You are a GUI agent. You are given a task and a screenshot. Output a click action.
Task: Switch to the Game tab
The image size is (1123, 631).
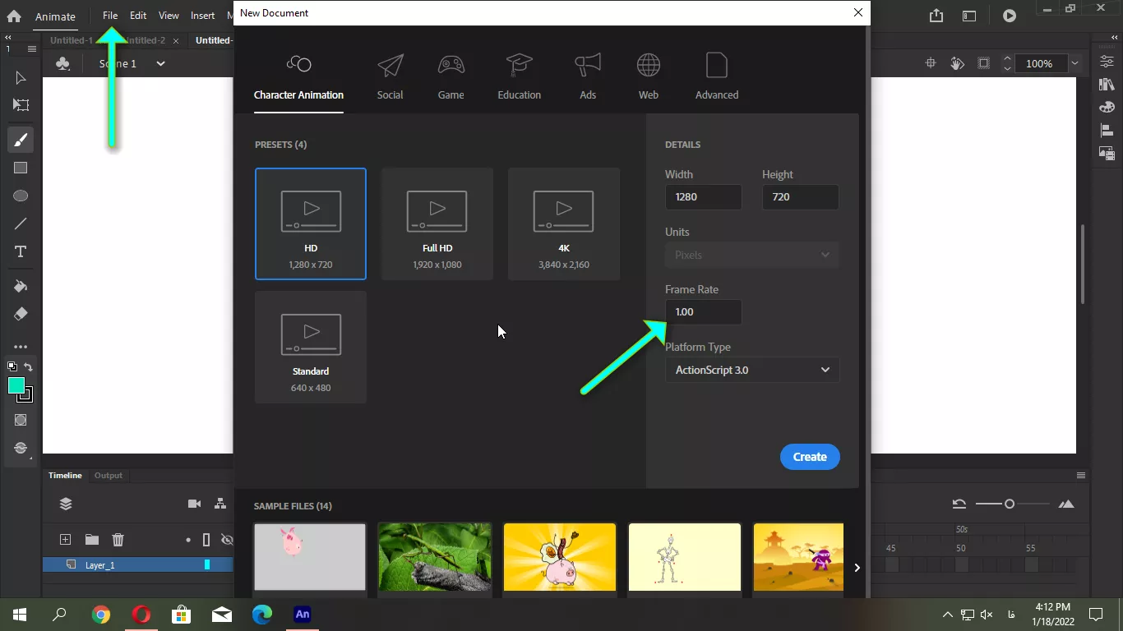tap(451, 76)
